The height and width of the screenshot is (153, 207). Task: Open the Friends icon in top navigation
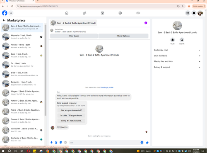coord(84,13)
